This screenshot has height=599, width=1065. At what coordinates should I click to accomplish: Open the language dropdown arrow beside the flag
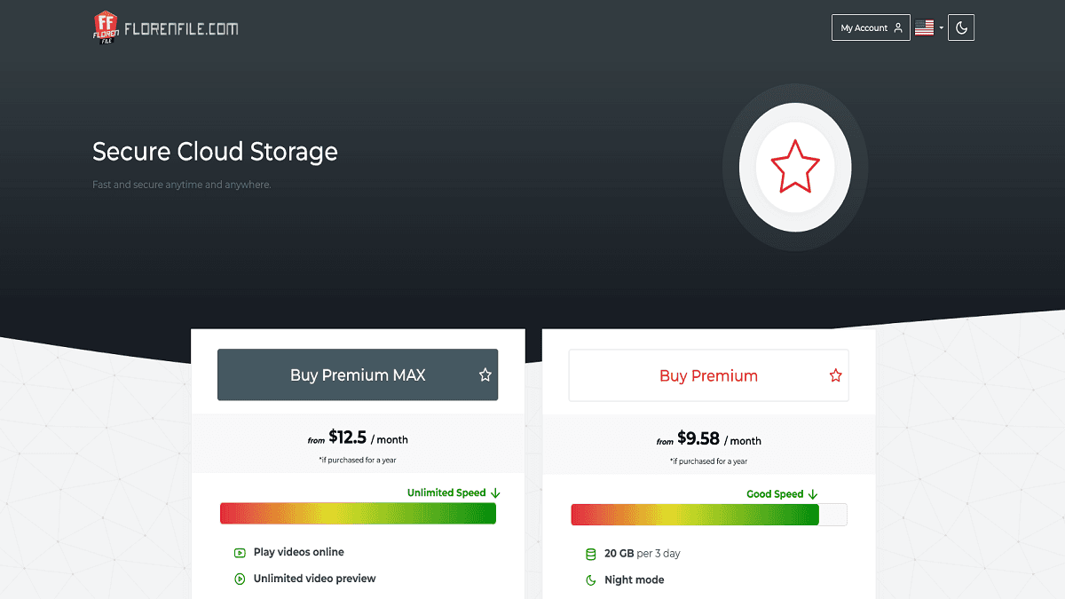pos(941,28)
